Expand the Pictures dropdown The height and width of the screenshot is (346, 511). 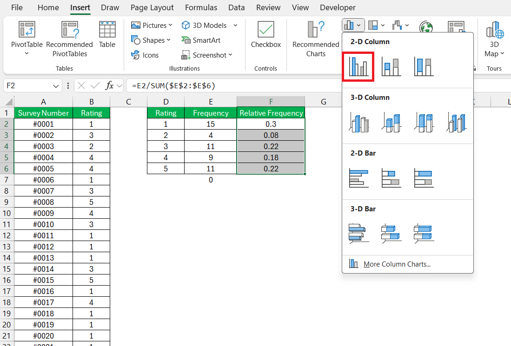pos(171,25)
